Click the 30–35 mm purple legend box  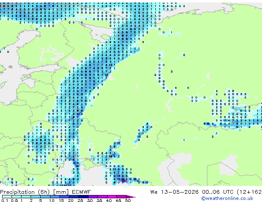[93, 197]
